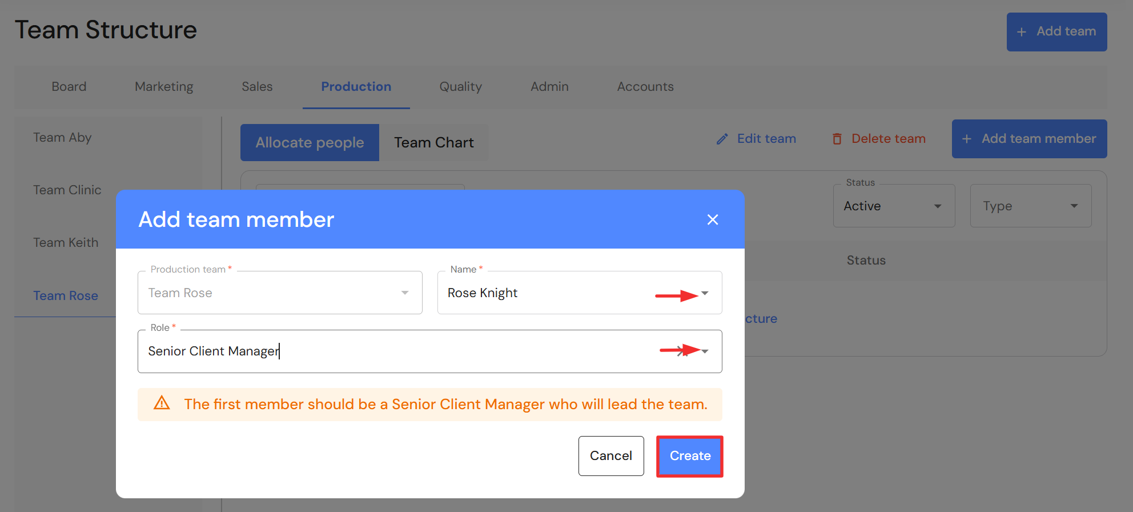This screenshot has width=1133, height=512.
Task: Select Allocate people view
Action: point(310,143)
